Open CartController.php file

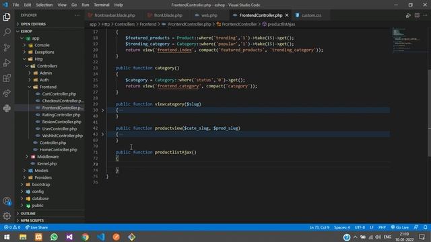(59, 94)
